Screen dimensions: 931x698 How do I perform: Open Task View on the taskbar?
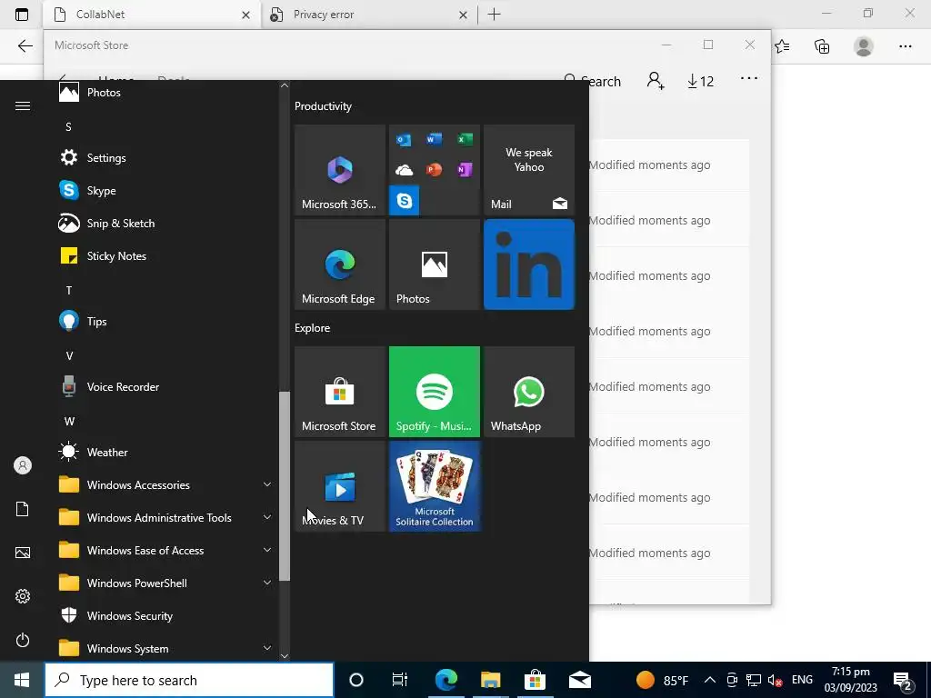click(400, 680)
